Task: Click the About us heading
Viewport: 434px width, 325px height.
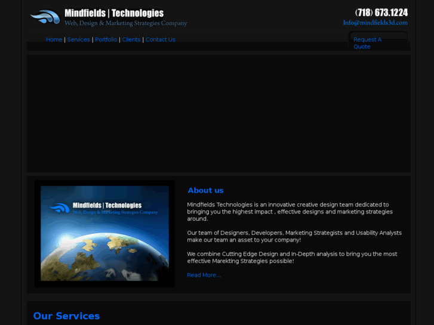Action: 205,190
